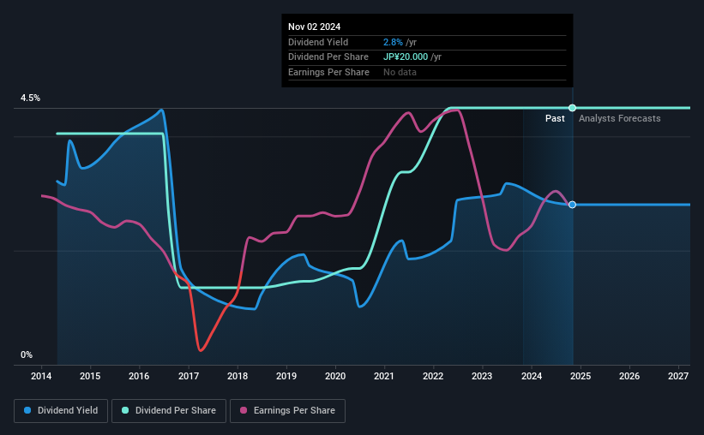Click the 2024 x-axis label
704x435 pixels.
531,376
